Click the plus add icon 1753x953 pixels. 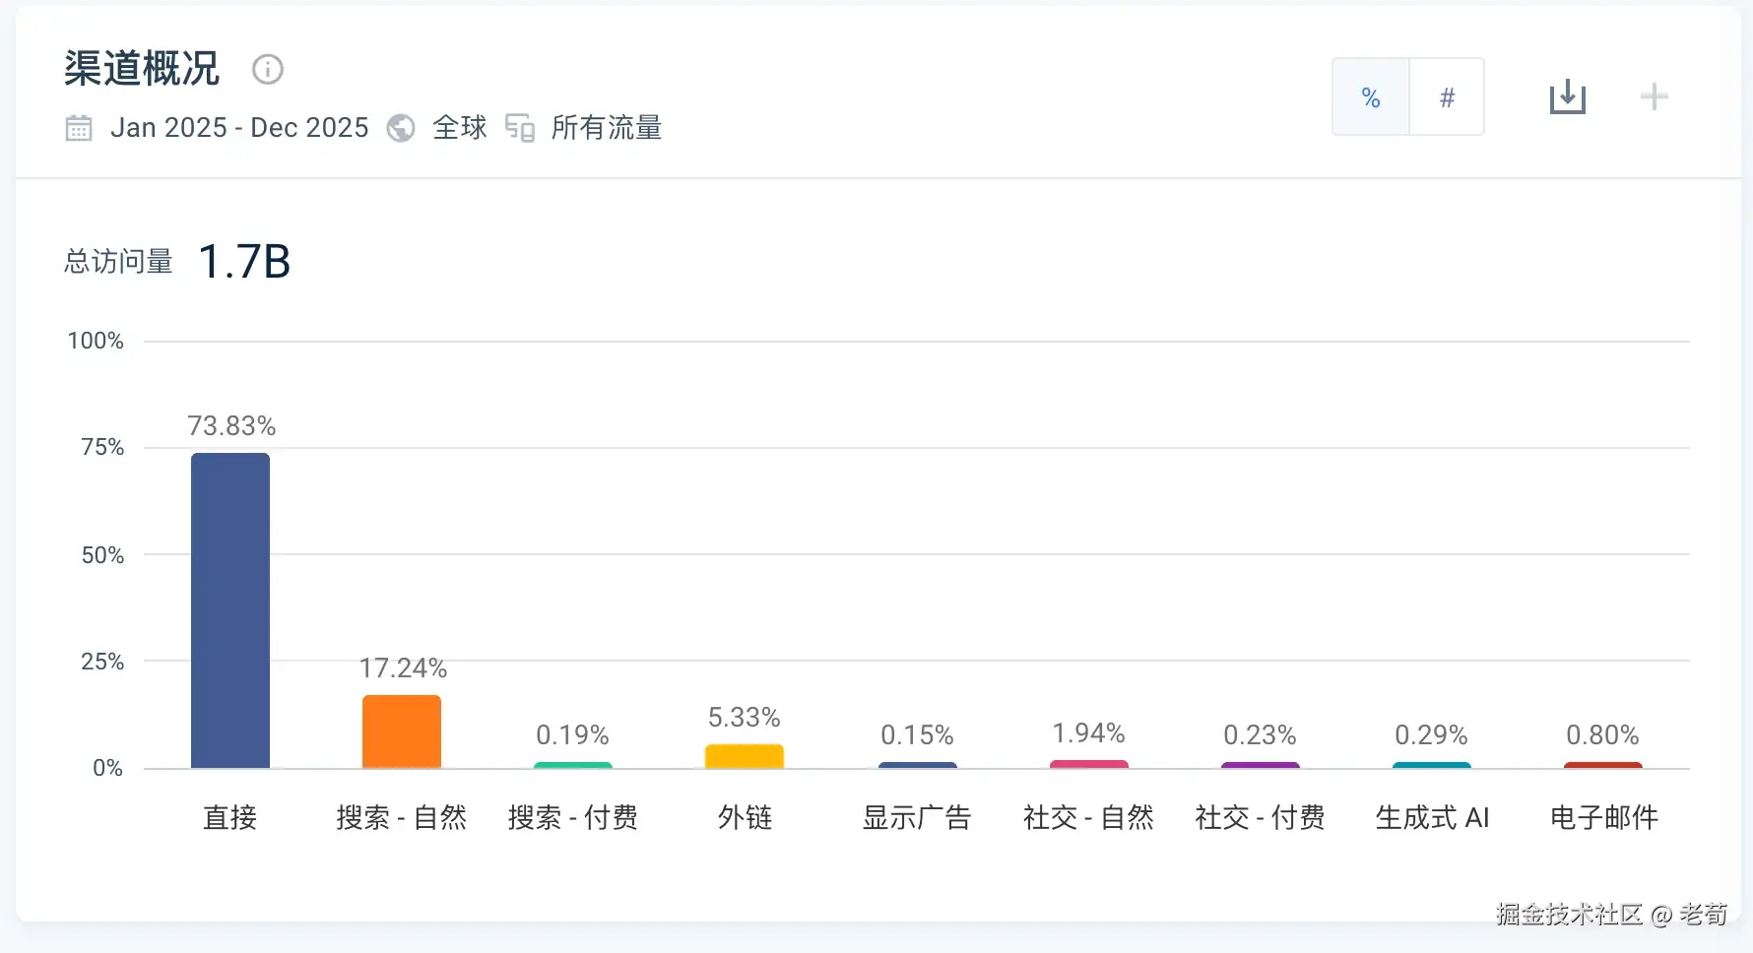tap(1654, 96)
